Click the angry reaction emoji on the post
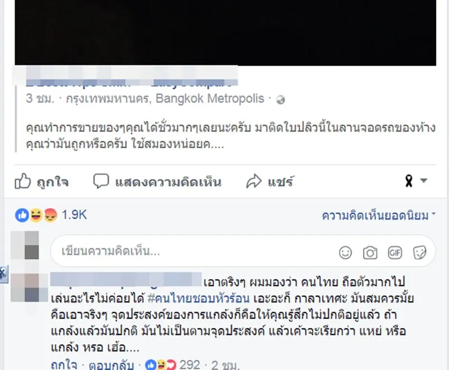The image size is (449, 370). pos(51,215)
